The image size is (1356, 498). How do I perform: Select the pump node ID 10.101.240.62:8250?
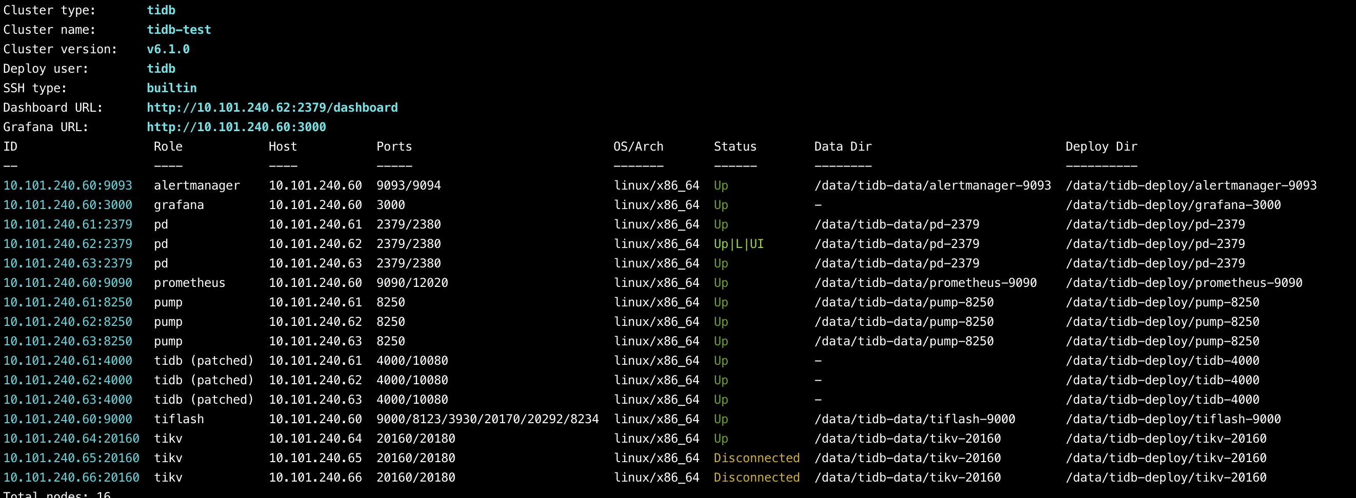[68, 322]
